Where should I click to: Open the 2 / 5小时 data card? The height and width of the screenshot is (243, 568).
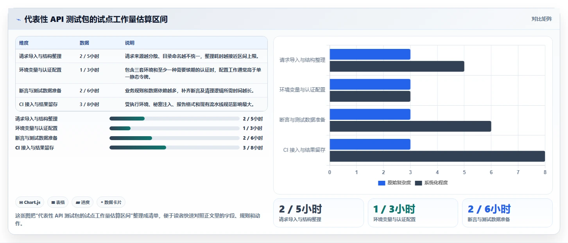[x=318, y=213]
